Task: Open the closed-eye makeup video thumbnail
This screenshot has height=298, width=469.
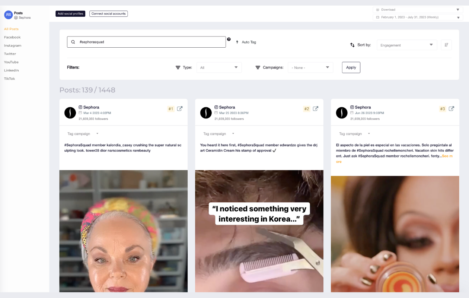Action: pos(395,234)
